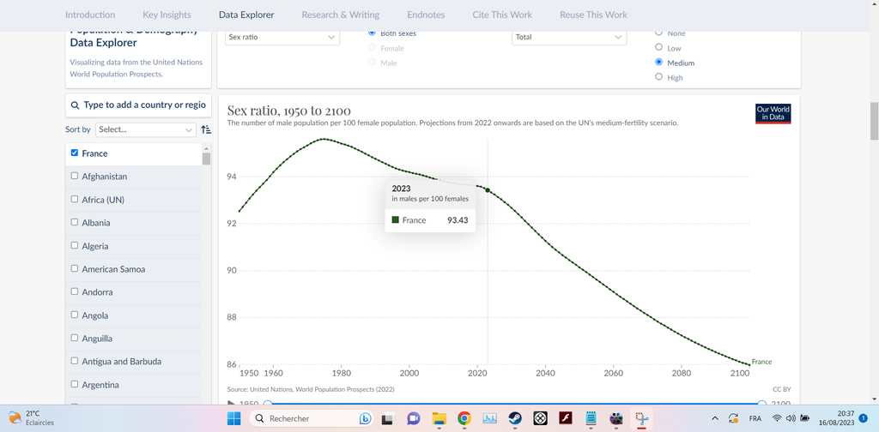
Task: Open the Sex ratio metric dropdown
Action: 282,38
